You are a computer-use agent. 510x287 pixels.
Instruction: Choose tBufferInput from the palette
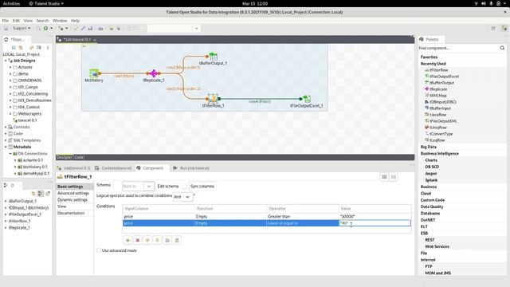(x=440, y=108)
